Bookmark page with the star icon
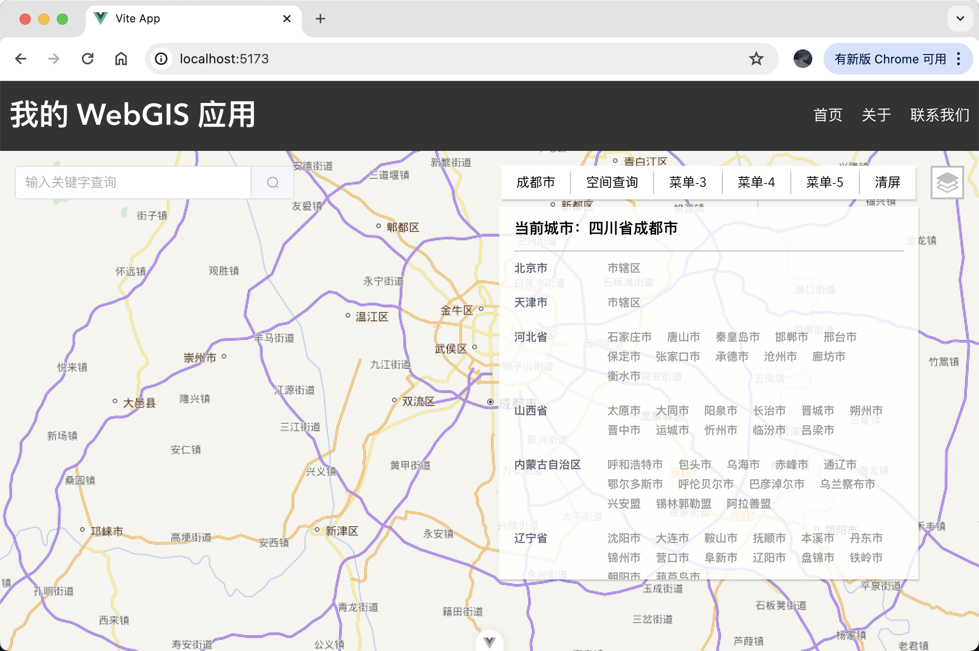This screenshot has width=979, height=651. click(x=756, y=59)
